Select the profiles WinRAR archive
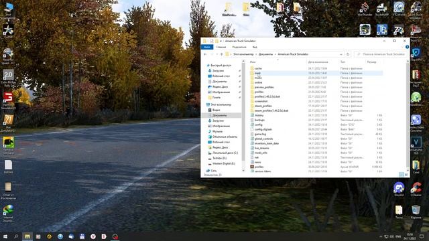 (259, 167)
